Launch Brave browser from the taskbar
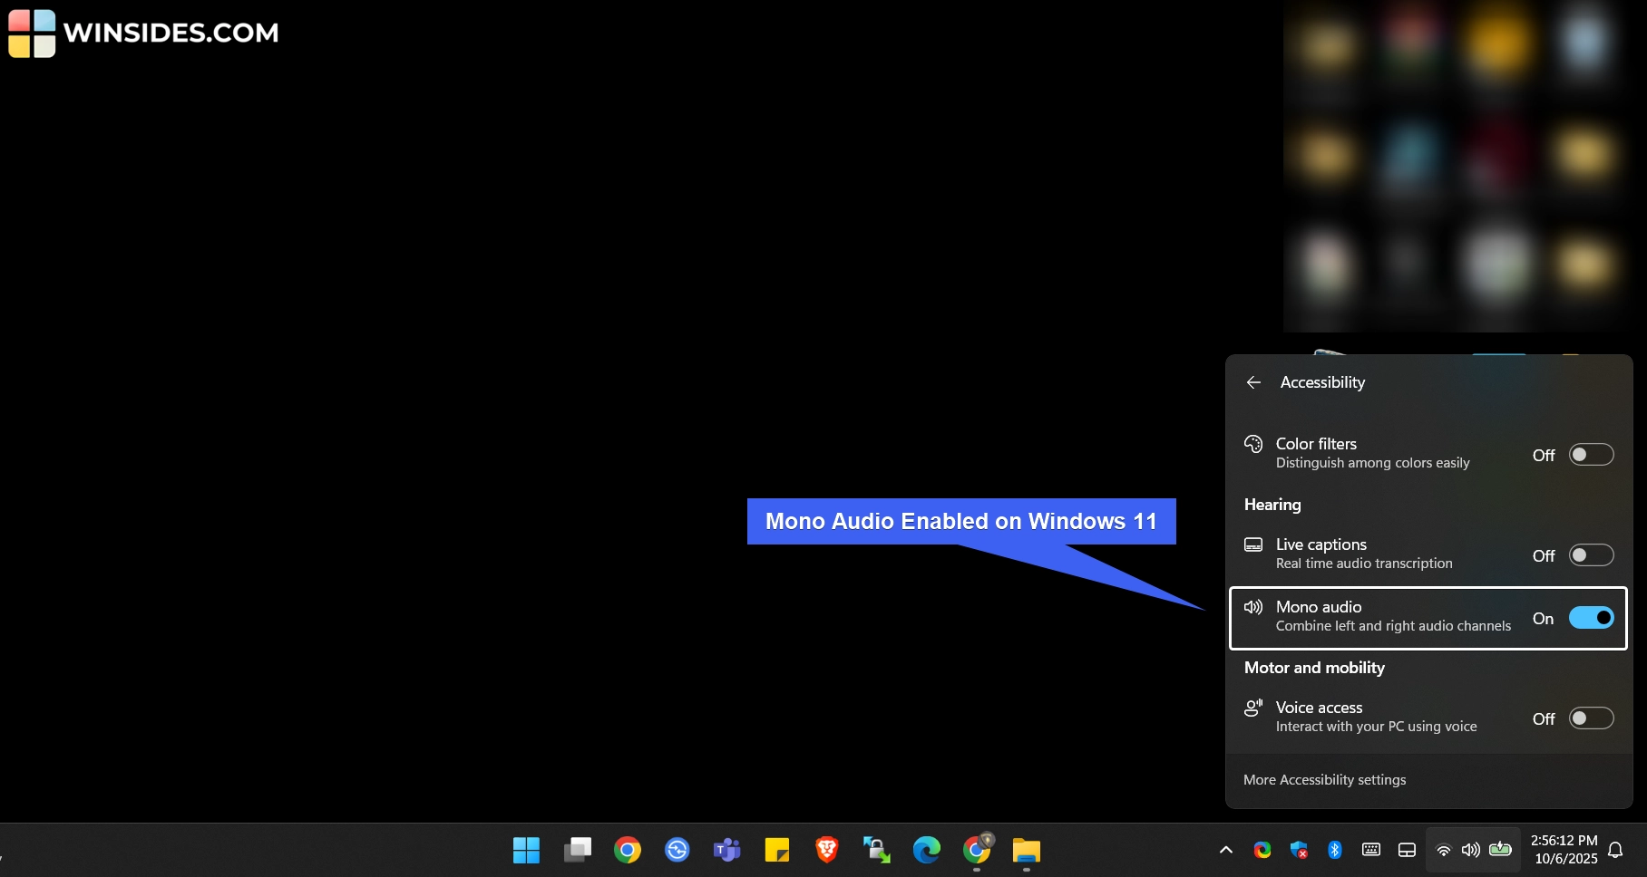 point(826,850)
